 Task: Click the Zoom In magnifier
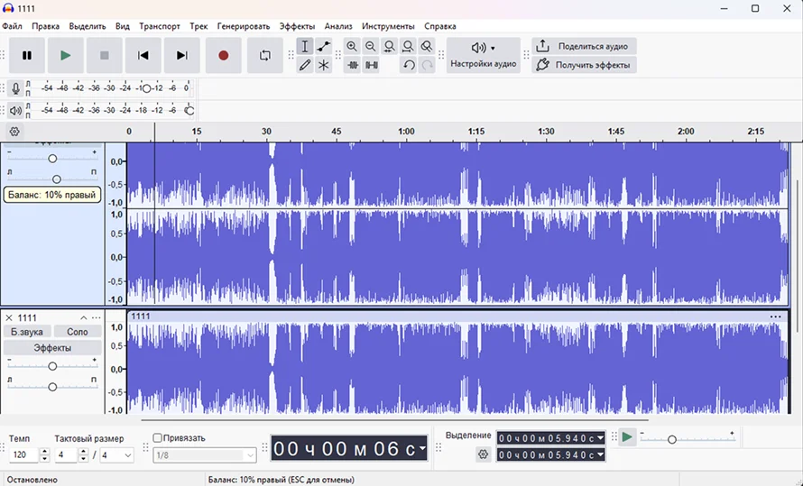pyautogui.click(x=352, y=46)
